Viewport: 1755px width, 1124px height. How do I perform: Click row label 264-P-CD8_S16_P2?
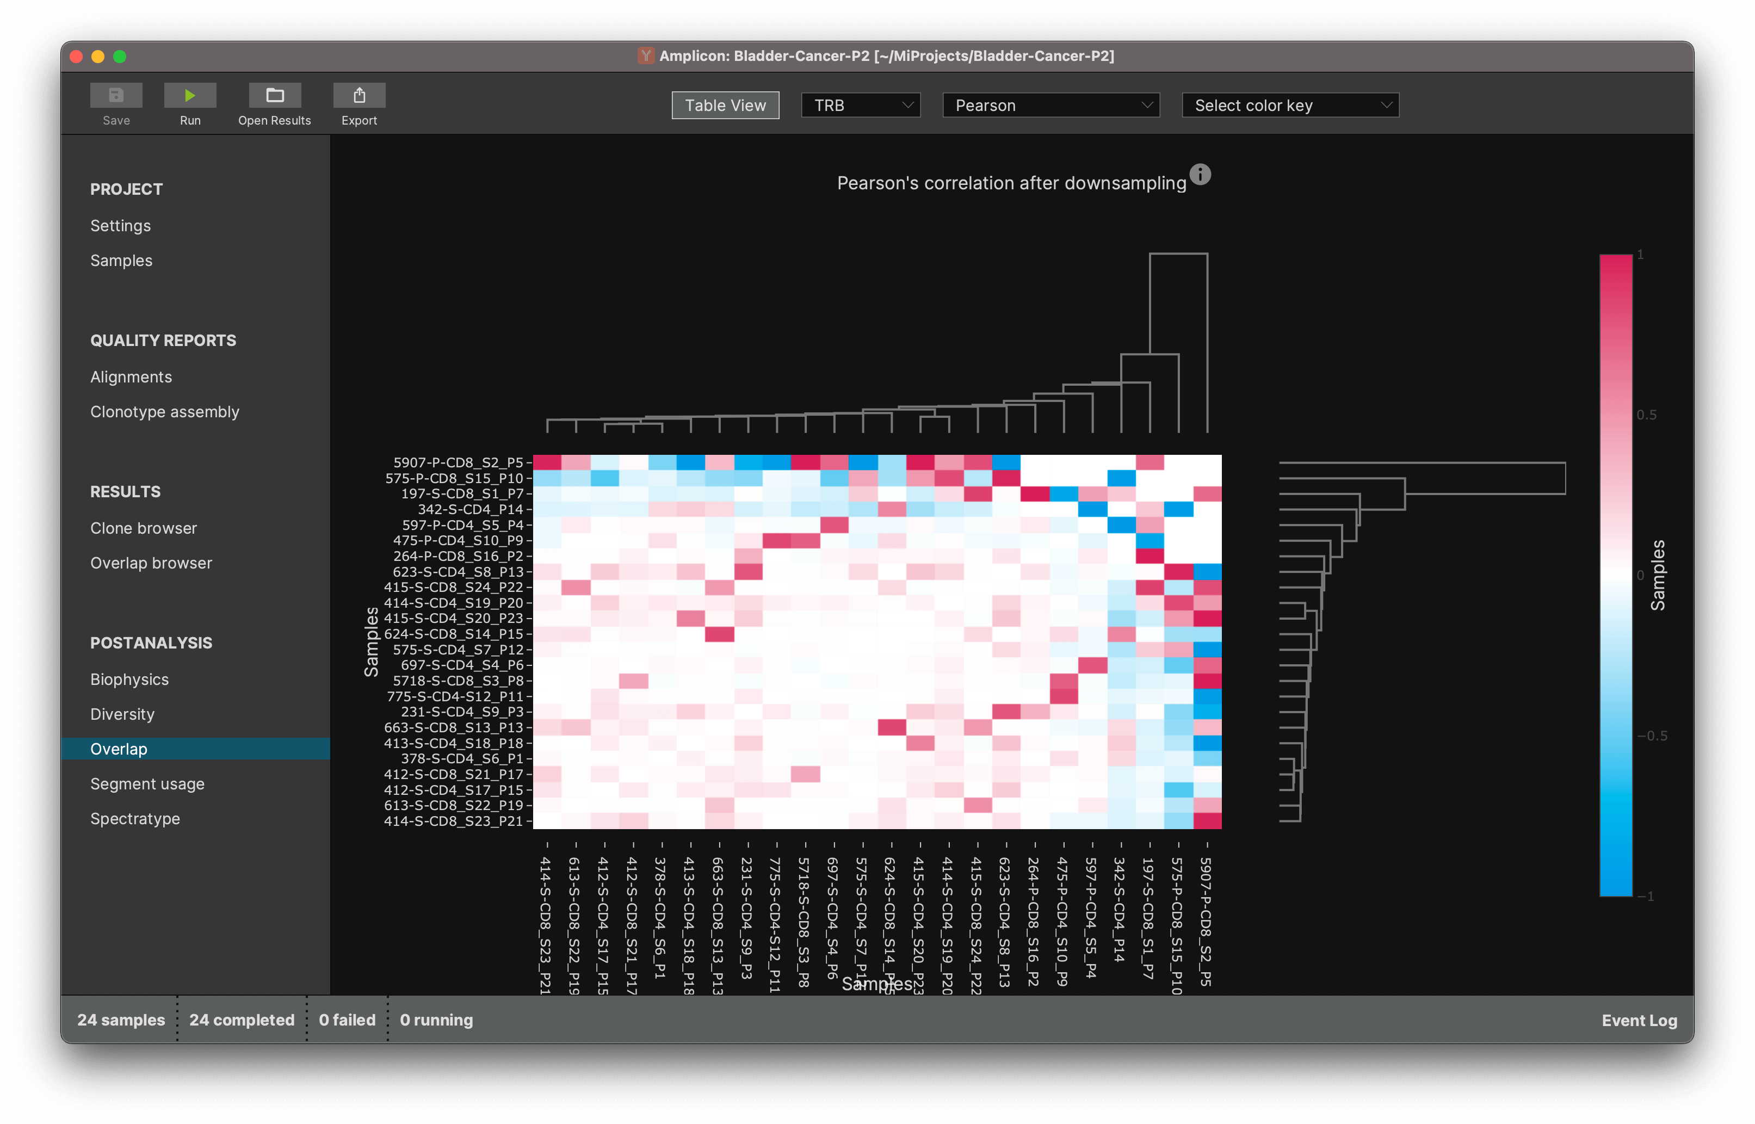[x=458, y=556]
